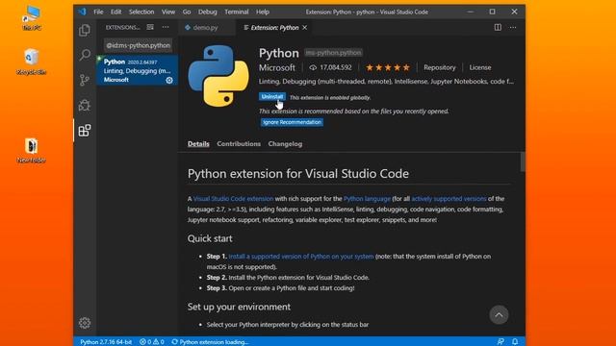This screenshot has width=616, height=346.
Task: Open the License link
Action: coord(480,67)
